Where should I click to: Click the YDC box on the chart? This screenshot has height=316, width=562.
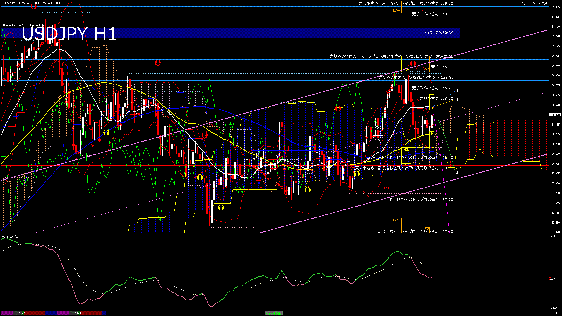378,128
